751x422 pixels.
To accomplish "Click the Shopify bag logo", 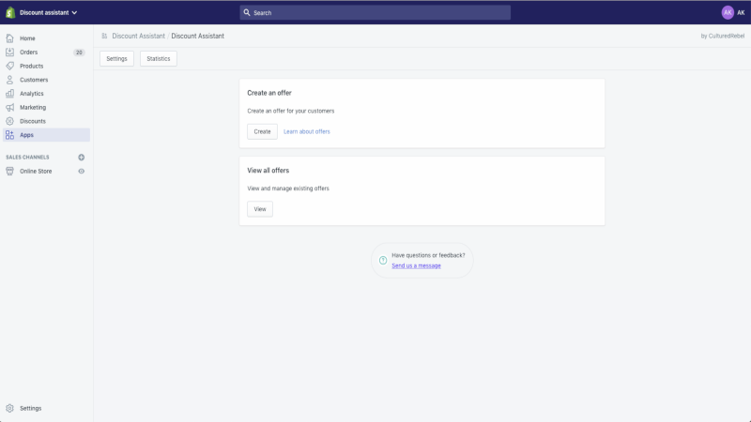I will pyautogui.click(x=10, y=12).
